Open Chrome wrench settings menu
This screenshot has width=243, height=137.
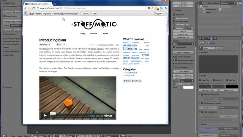(166, 8)
